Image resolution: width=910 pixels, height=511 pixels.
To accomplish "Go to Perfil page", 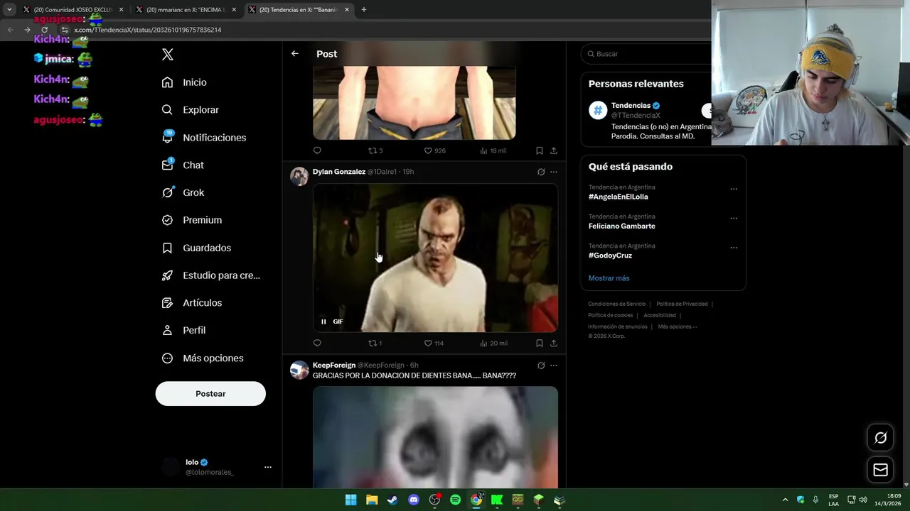I will point(183,331).
